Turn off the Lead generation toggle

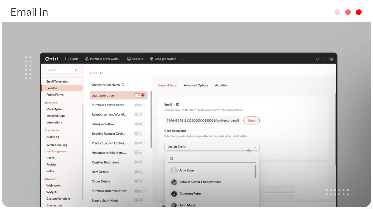[x=140, y=95]
